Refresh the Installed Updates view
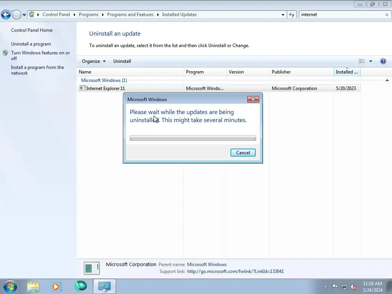This screenshot has height=294, width=392. pos(292,15)
